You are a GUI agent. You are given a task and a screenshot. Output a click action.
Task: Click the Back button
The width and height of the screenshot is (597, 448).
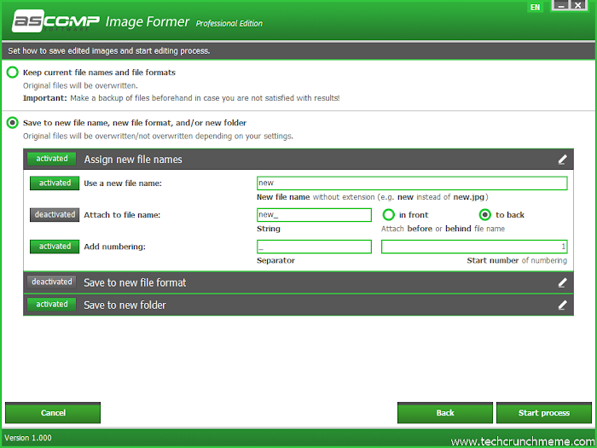[445, 412]
